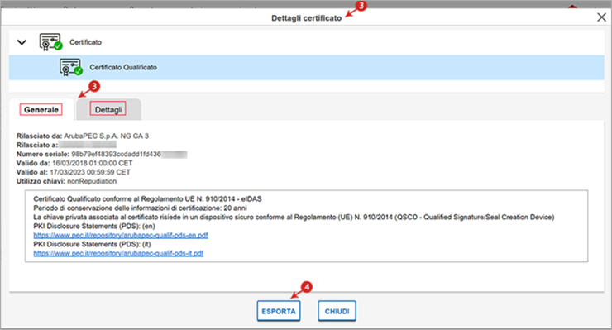Open the arubapec-qualif-pds-en.pdf link
The image size is (612, 330).
coord(121,235)
